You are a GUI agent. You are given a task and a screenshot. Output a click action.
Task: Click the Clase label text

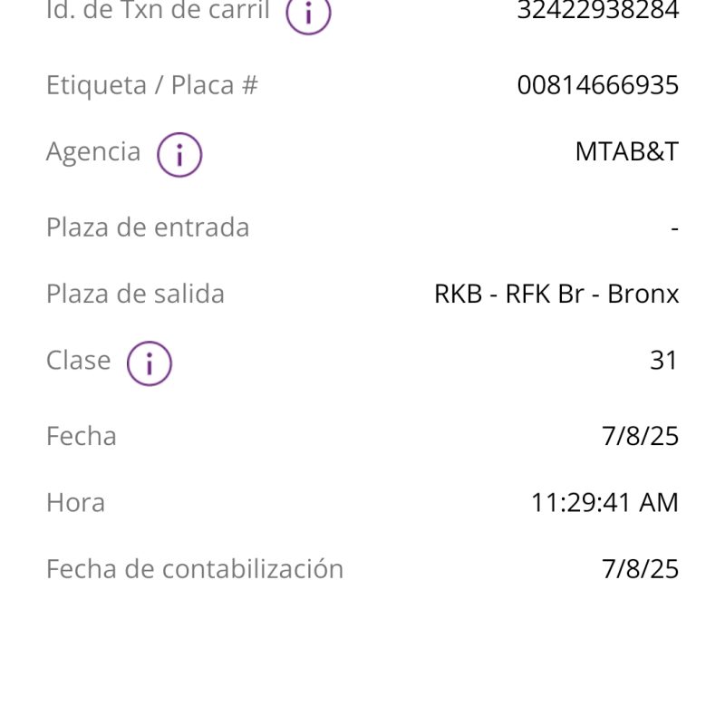(79, 360)
